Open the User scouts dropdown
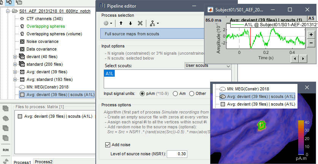 pyautogui.click(x=207, y=66)
